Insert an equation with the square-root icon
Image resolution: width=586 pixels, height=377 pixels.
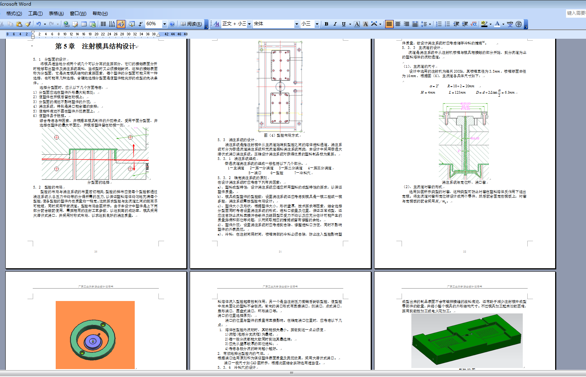click(x=474, y=24)
